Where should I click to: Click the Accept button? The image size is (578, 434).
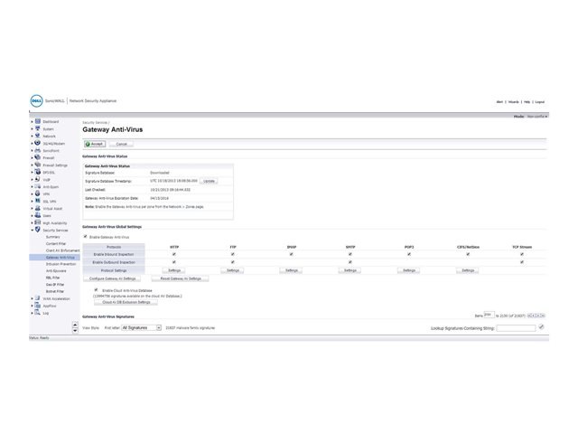click(95, 144)
